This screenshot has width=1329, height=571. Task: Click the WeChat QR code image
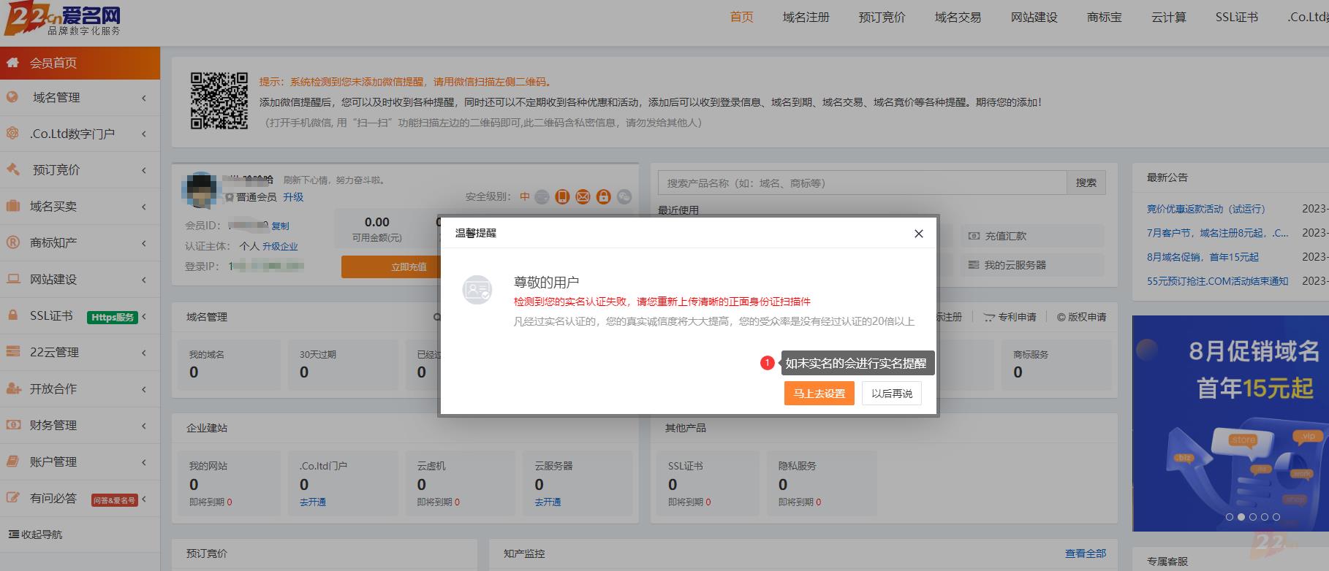[x=219, y=101]
